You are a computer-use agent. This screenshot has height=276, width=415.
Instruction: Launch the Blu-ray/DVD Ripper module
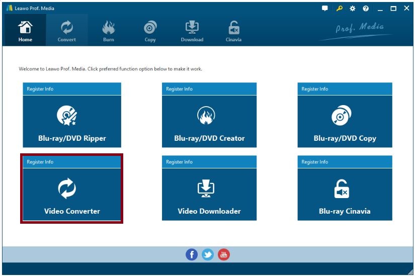tap(72, 121)
